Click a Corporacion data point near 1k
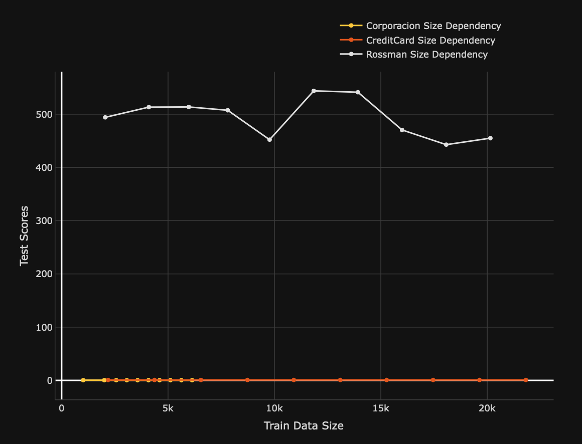The image size is (582, 444). [82, 380]
